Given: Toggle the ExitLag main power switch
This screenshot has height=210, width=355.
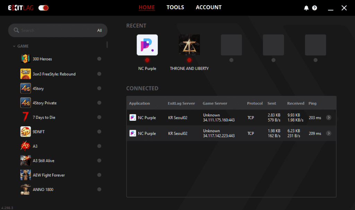Looking at the screenshot, I should pos(43,8).
